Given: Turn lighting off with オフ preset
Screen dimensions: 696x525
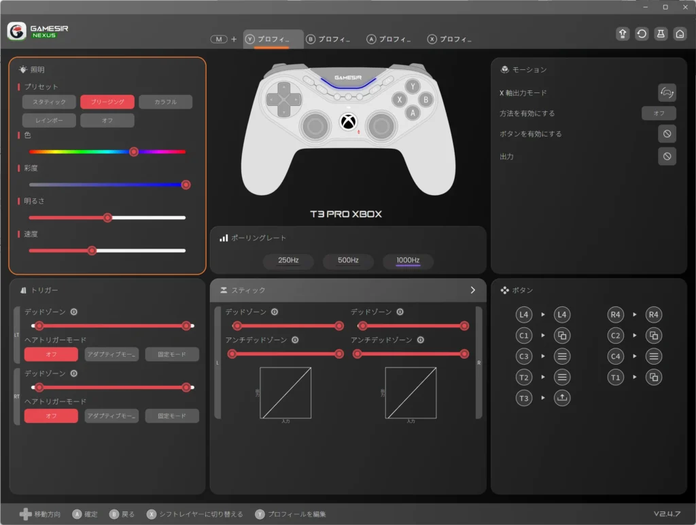Looking at the screenshot, I should click(107, 120).
